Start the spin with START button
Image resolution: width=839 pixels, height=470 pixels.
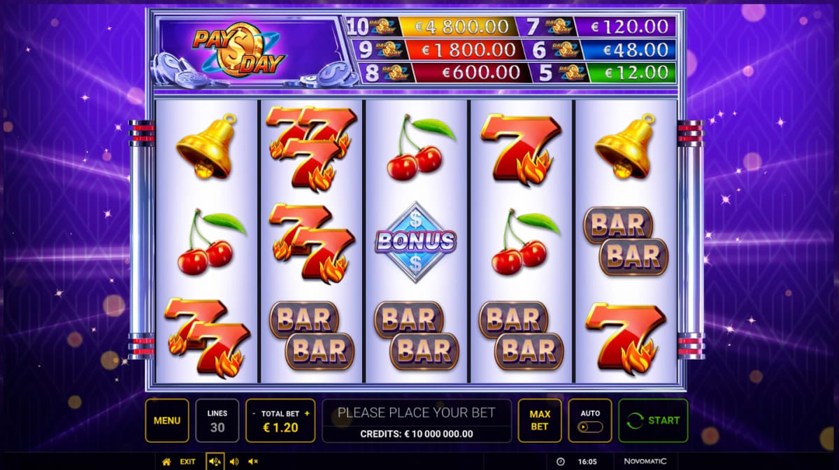point(653,420)
